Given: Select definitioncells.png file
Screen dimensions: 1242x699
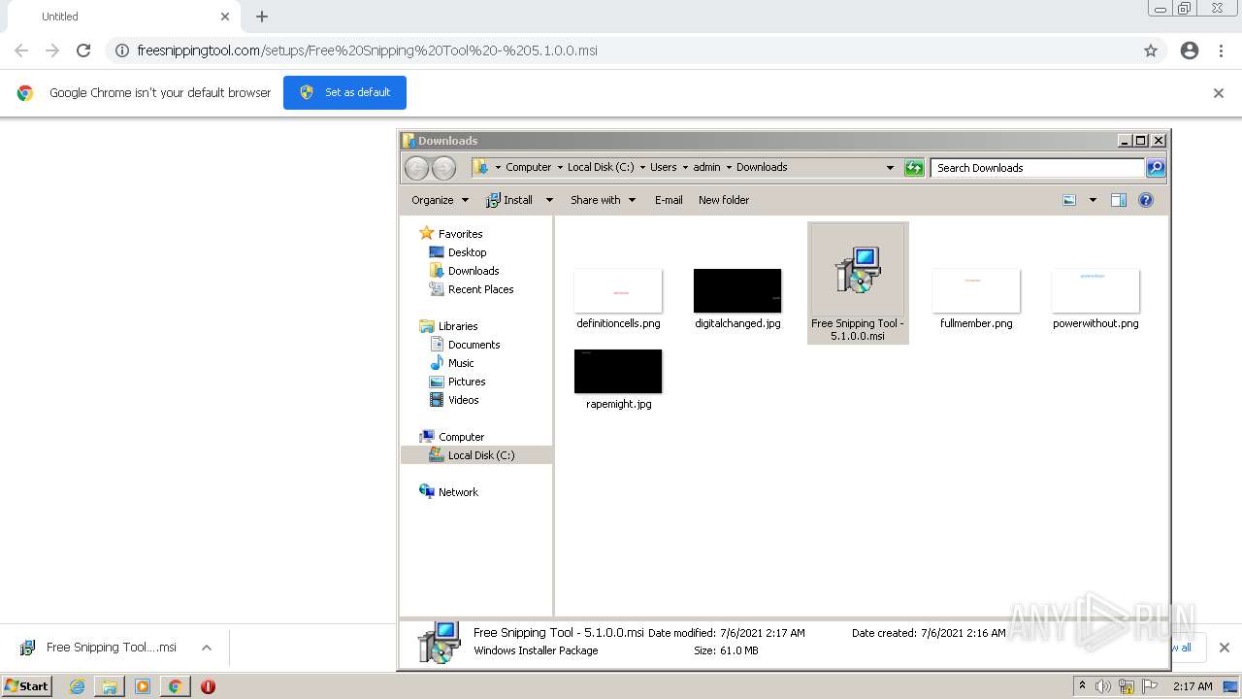Looking at the screenshot, I should click(618, 299).
